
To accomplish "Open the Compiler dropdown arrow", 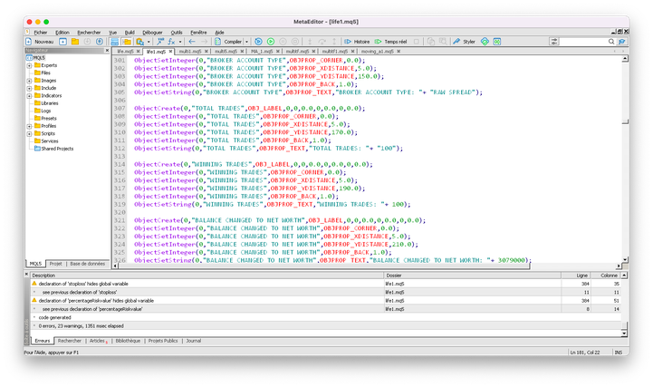I will tap(246, 42).
